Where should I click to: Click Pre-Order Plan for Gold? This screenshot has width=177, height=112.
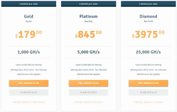(29, 83)
